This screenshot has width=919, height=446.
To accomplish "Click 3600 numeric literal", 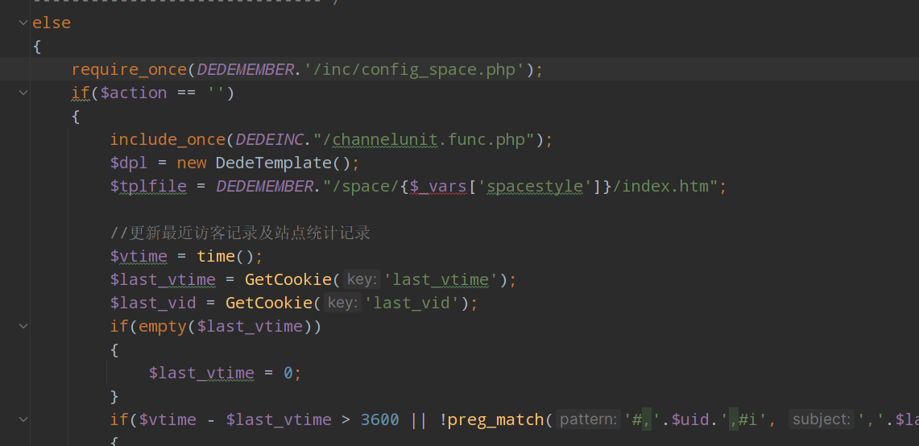I will [x=380, y=419].
